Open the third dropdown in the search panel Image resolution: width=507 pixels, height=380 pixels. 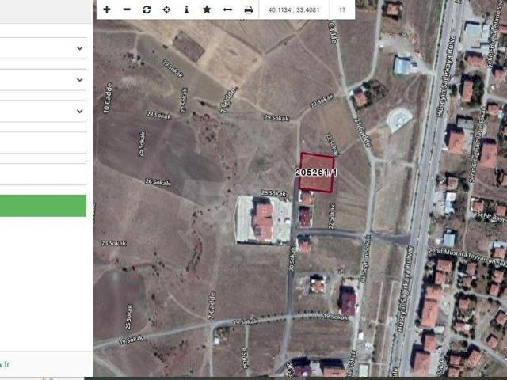pyautogui.click(x=43, y=111)
